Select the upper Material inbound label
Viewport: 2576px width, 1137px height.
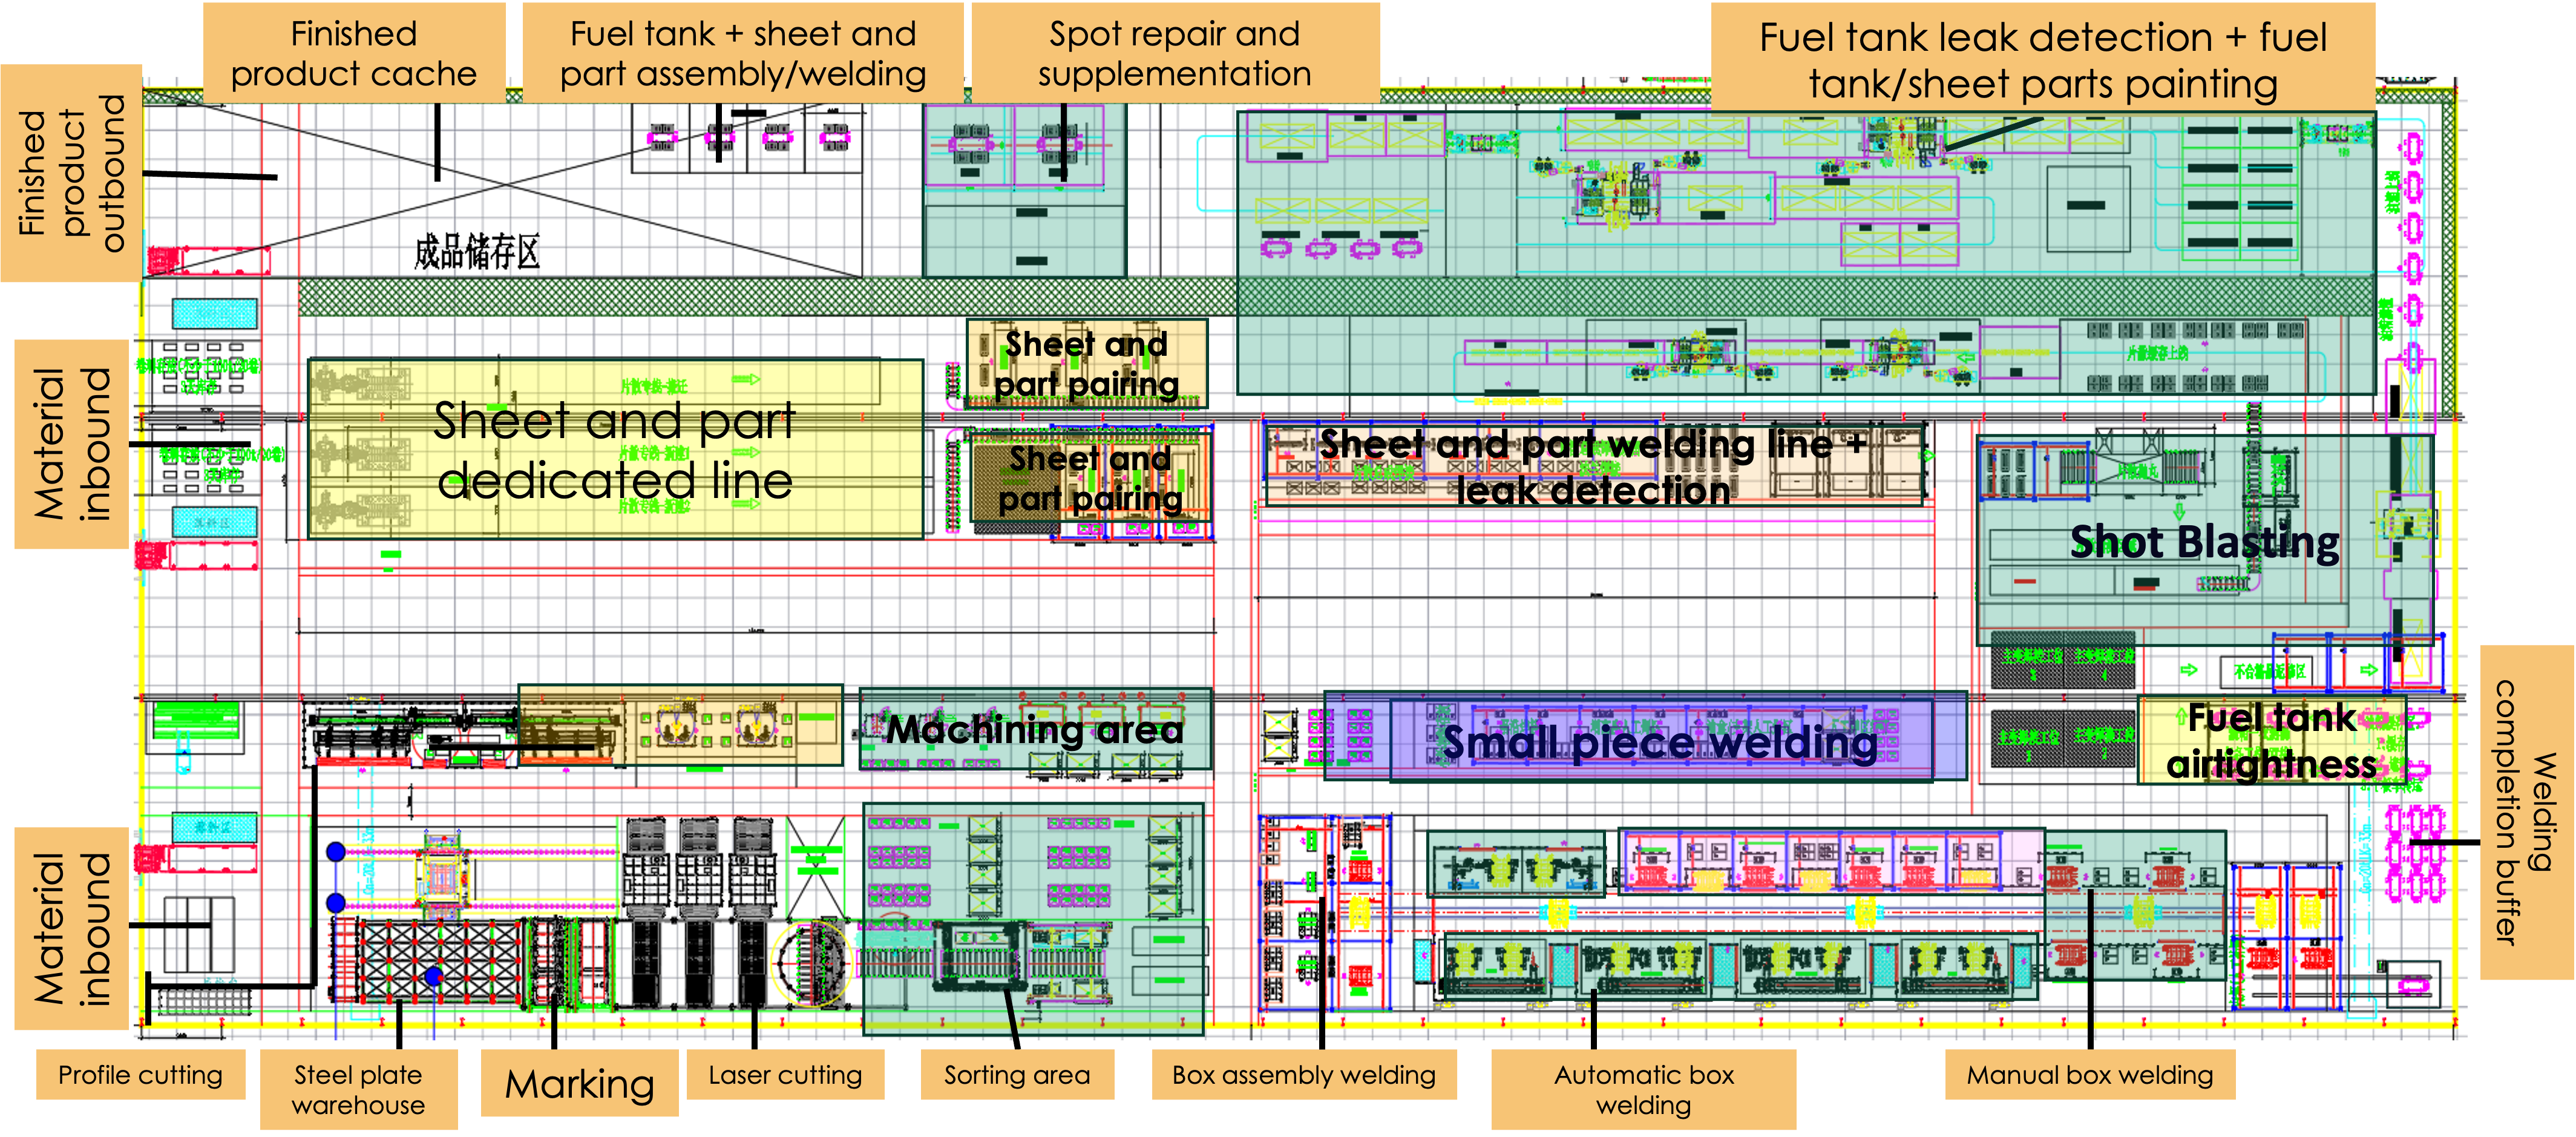coord(71,444)
